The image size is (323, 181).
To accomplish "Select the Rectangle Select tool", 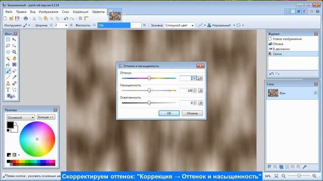I will click(x=8, y=39).
